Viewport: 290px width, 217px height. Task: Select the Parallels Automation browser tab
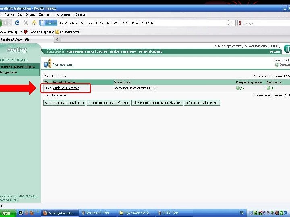point(26,39)
